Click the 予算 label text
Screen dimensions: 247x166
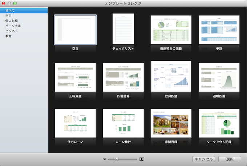pos(219,49)
